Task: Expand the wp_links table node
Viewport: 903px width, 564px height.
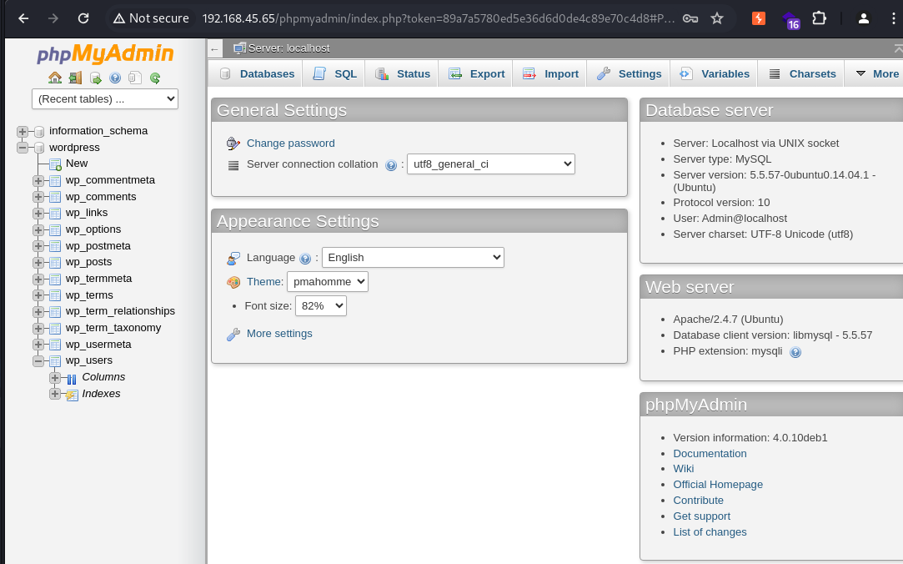Action: point(38,214)
